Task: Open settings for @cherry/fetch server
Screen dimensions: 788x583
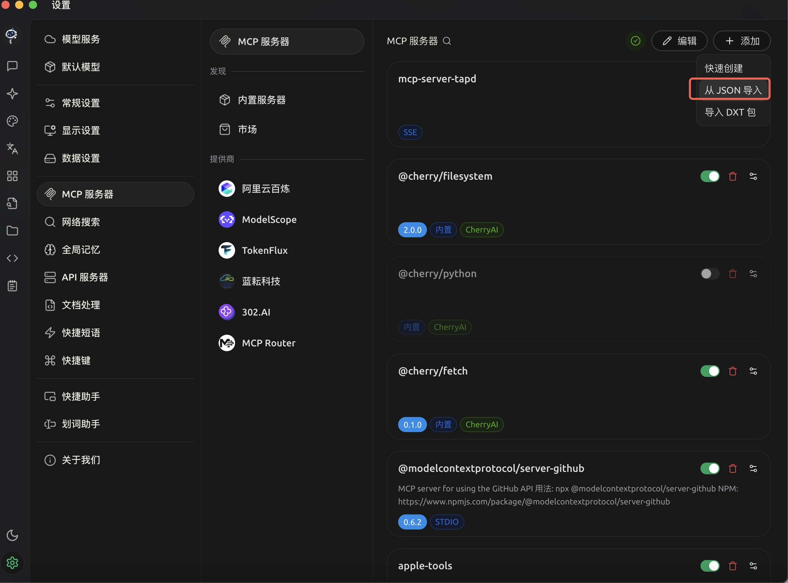Action: point(753,371)
